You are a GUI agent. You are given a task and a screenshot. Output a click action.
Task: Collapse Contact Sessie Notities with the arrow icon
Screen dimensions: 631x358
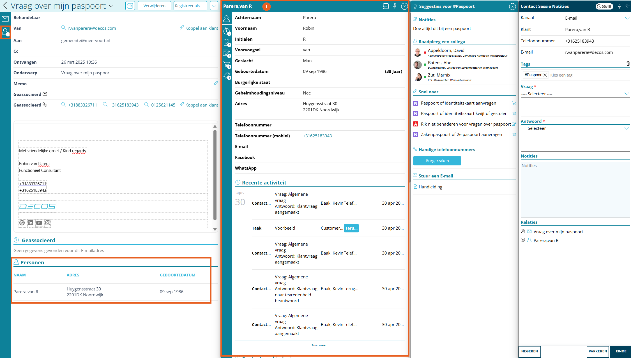(627, 6)
